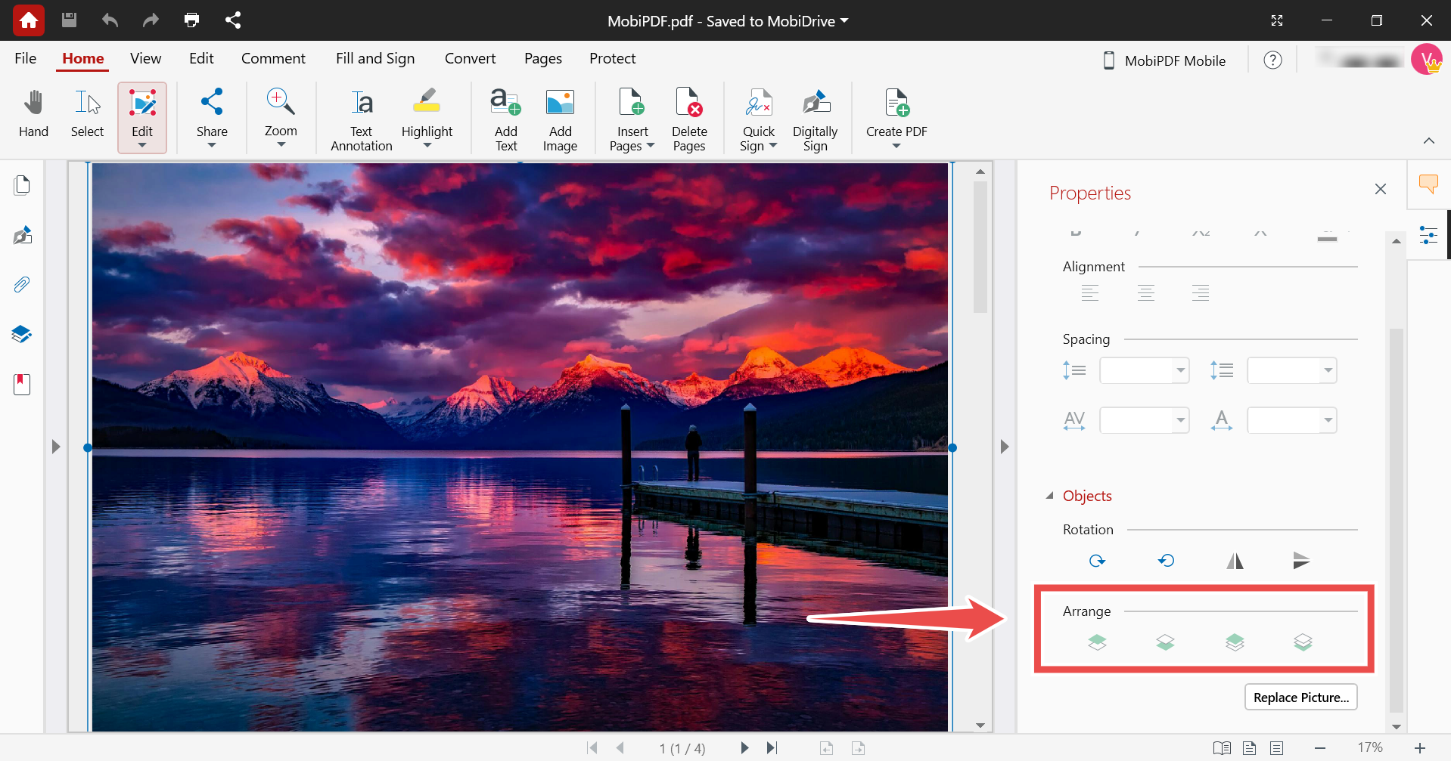Switch to the Edit ribbon tab
This screenshot has width=1451, height=761.
201,58
